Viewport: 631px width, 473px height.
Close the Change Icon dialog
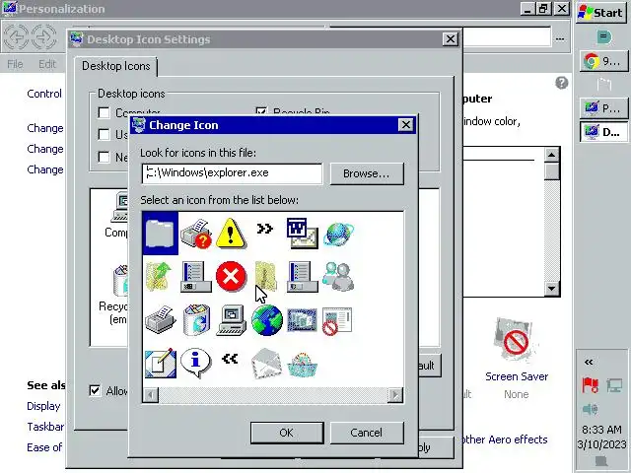click(405, 125)
